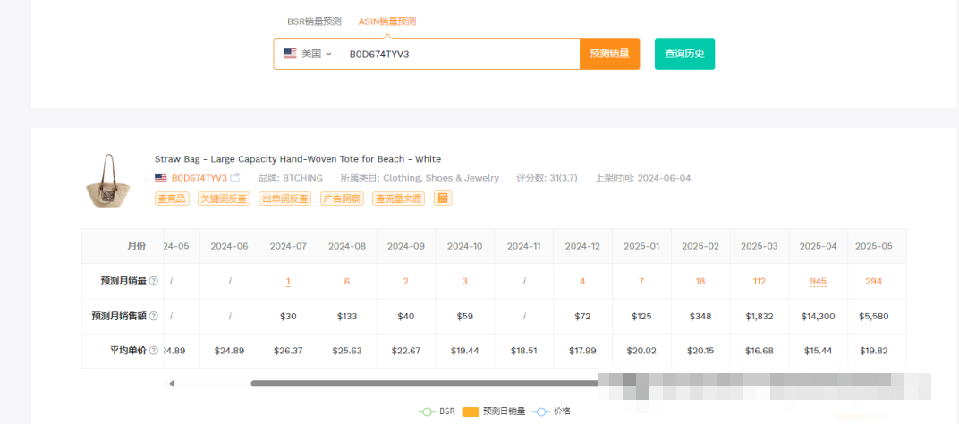Toggle the 预测日销量 legend item
The image size is (959, 424).
click(494, 411)
